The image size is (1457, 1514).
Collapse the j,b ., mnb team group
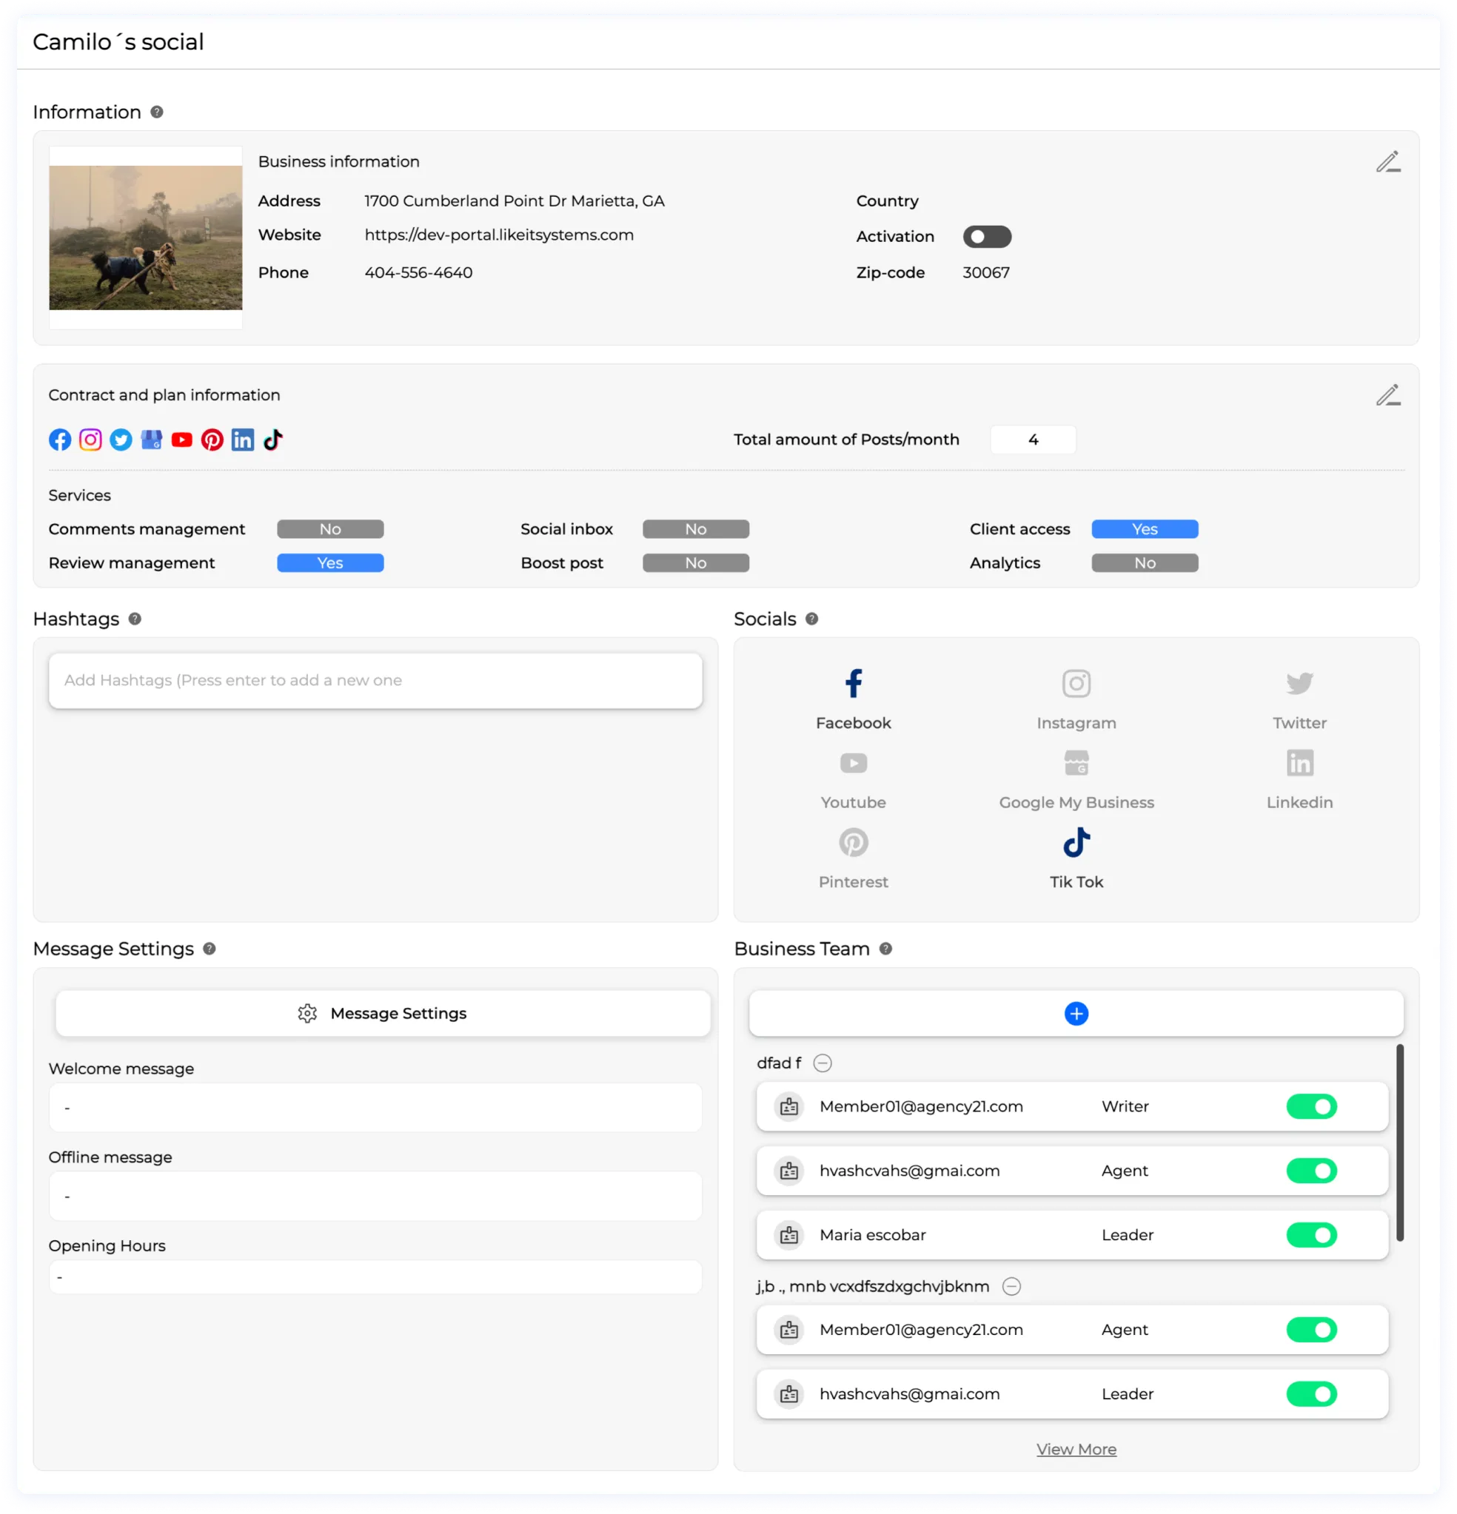pyautogui.click(x=1011, y=1287)
